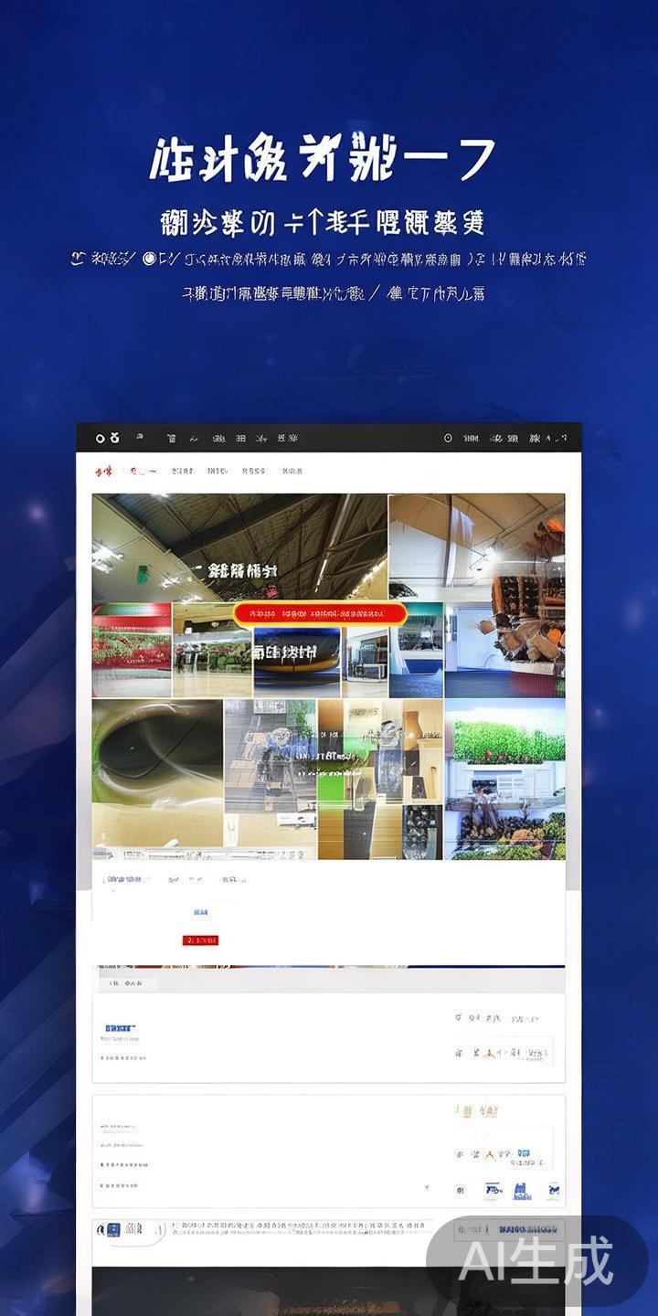Click the red logo under the dark top bar
The width and height of the screenshot is (658, 1316).
pyautogui.click(x=103, y=472)
